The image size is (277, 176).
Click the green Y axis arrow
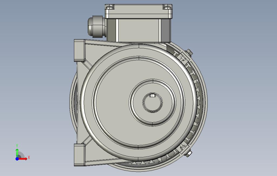[x=17, y=153]
